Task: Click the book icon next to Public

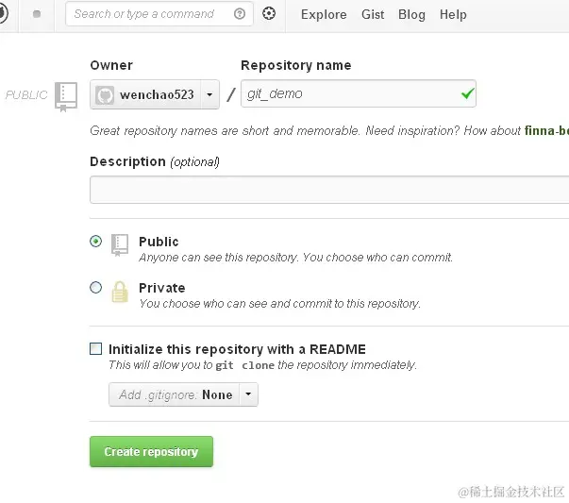Action: pos(120,244)
